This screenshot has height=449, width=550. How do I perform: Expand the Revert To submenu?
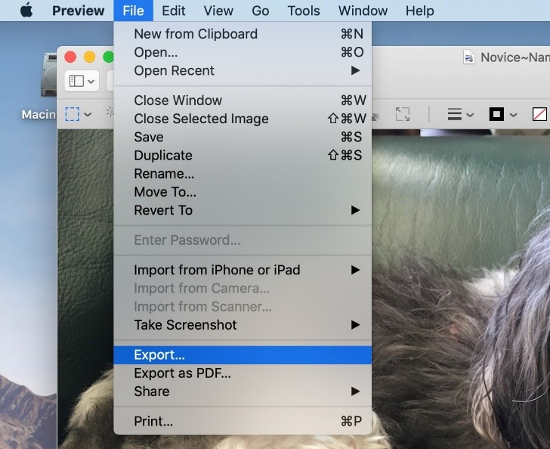[243, 210]
